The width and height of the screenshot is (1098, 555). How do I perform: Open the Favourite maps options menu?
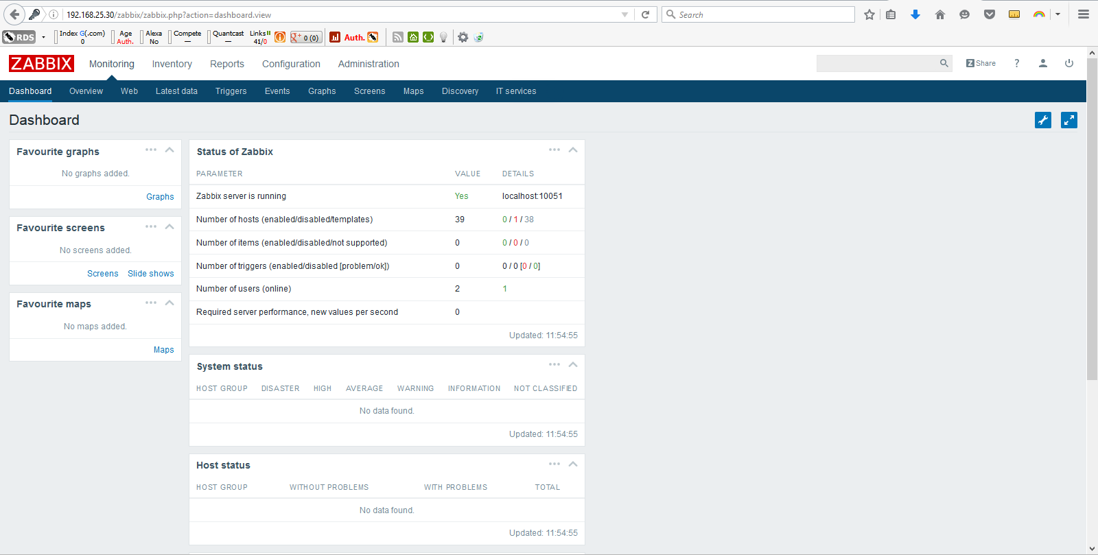[x=151, y=303]
